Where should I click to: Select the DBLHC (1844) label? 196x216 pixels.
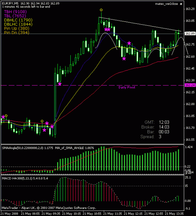click(18, 24)
